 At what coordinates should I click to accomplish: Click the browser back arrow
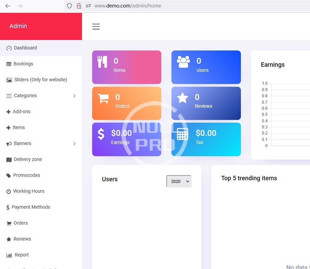pos(8,6)
